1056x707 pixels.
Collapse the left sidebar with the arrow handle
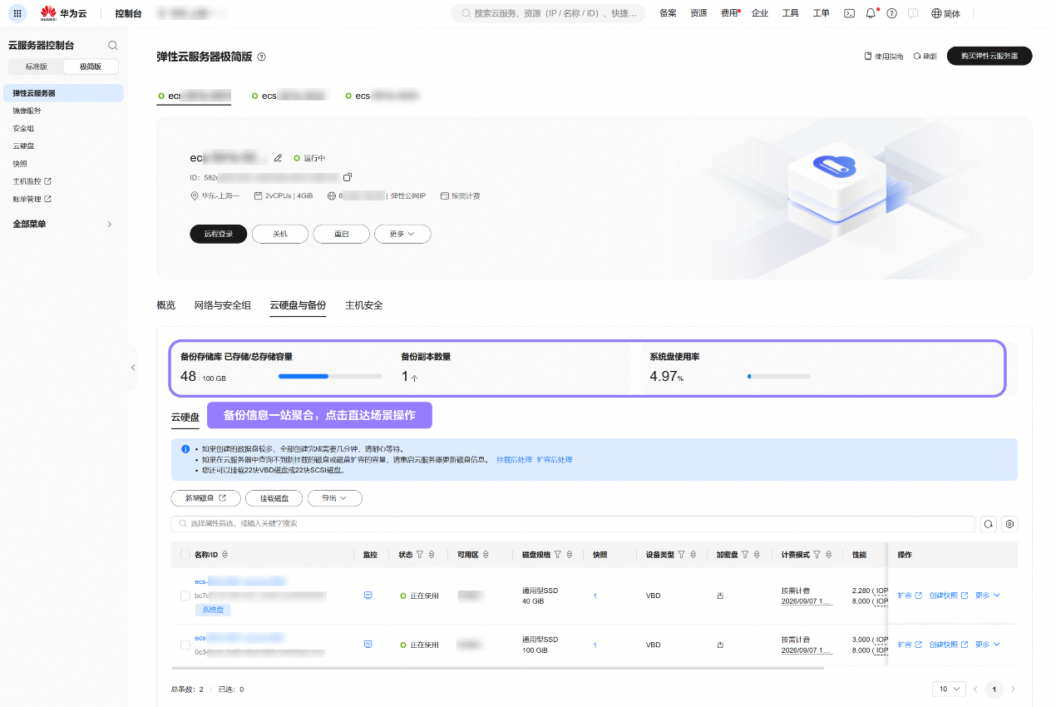tap(133, 367)
